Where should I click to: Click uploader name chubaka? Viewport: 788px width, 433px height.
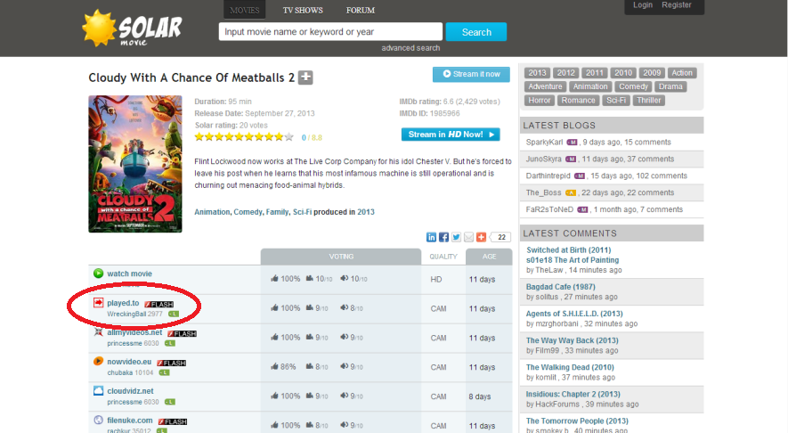(x=119, y=372)
